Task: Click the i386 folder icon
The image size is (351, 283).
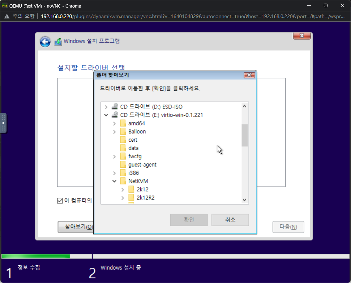Action: pyautogui.click(x=123, y=173)
